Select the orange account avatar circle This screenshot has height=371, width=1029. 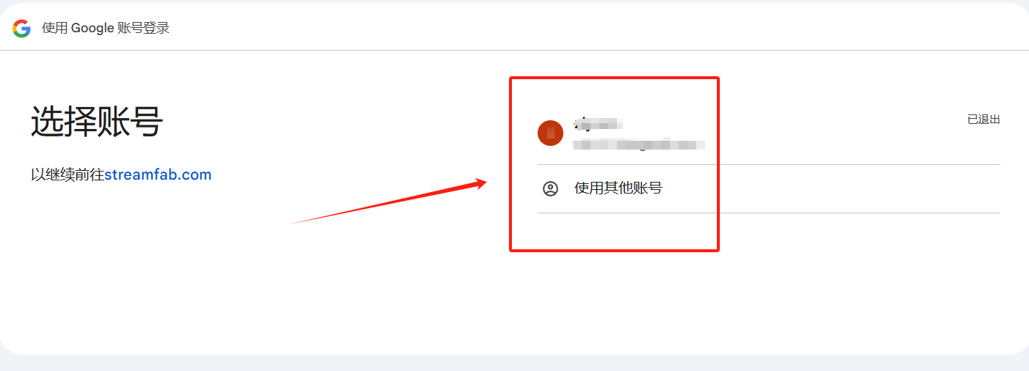click(550, 133)
